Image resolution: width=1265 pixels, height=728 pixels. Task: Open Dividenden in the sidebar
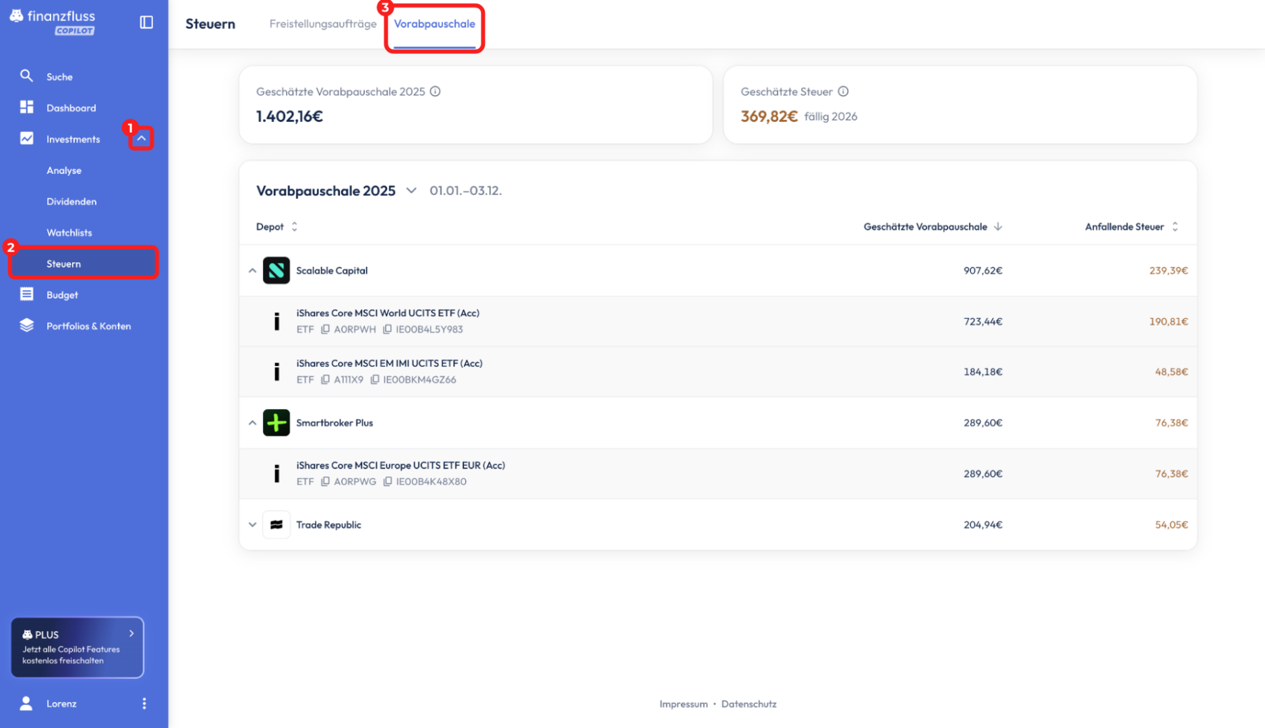pyautogui.click(x=71, y=202)
